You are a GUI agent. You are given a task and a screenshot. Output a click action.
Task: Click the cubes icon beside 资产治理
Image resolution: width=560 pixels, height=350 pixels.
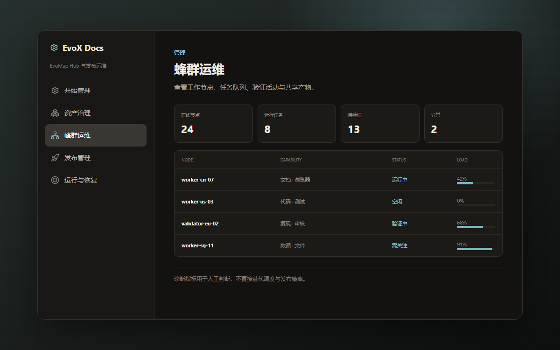55,113
